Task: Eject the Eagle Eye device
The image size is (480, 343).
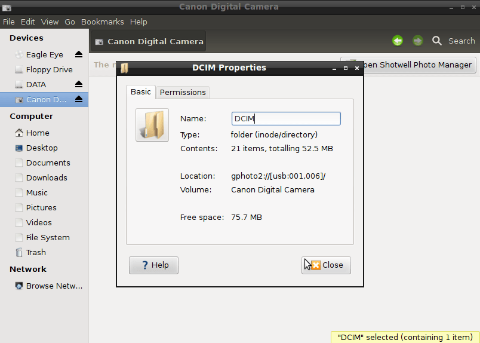Action: (79, 54)
